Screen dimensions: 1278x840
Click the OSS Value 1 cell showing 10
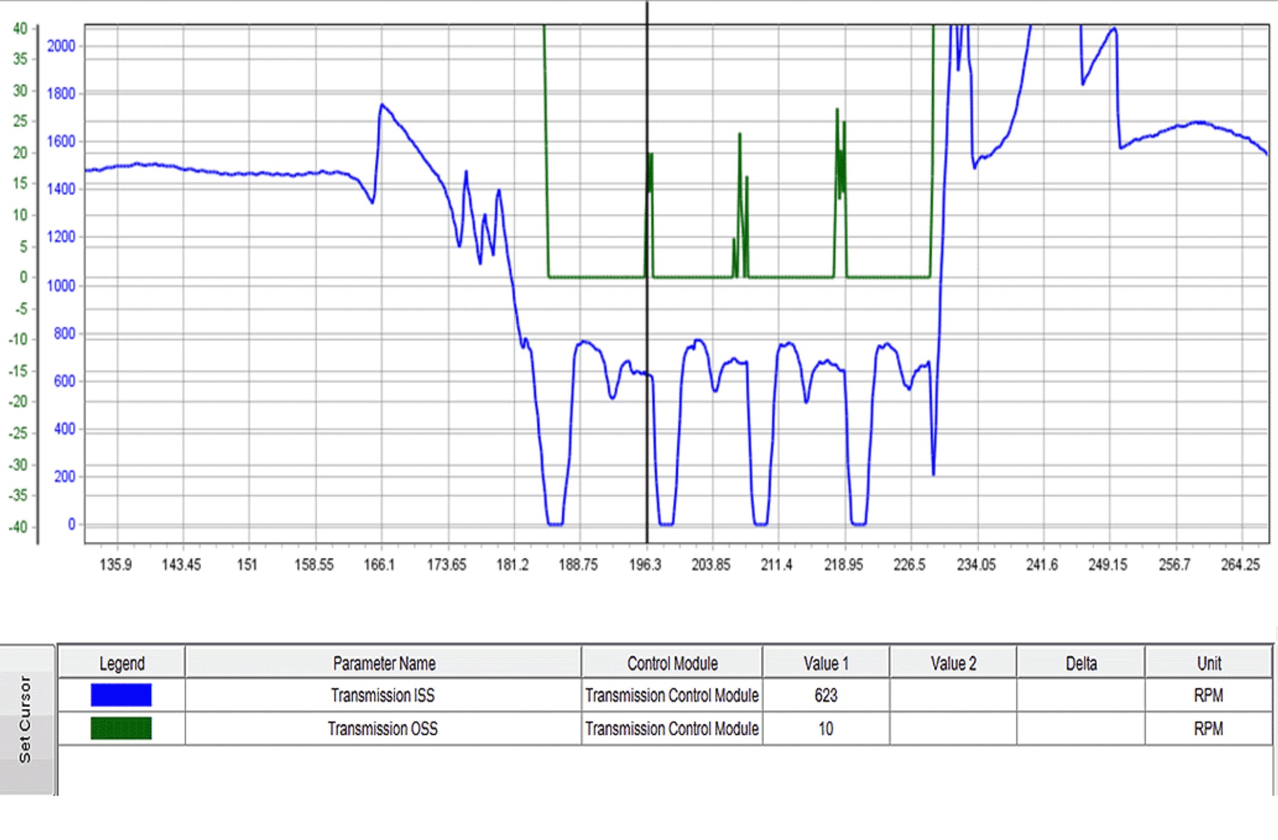(826, 729)
